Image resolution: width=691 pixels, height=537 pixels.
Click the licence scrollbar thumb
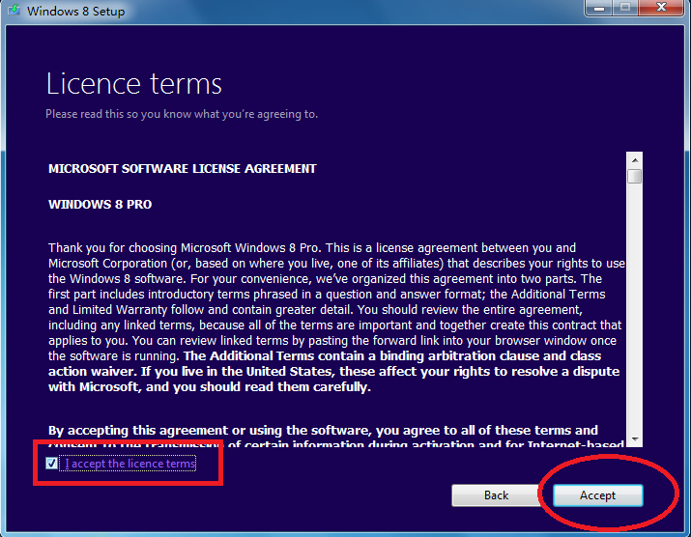[x=635, y=176]
